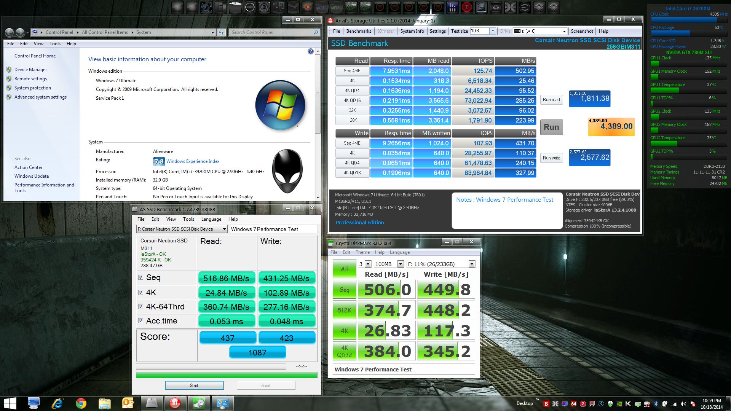The height and width of the screenshot is (411, 731).
Task: Click the 4K QD32 button in CrystalDiskMark
Action: [x=345, y=351]
